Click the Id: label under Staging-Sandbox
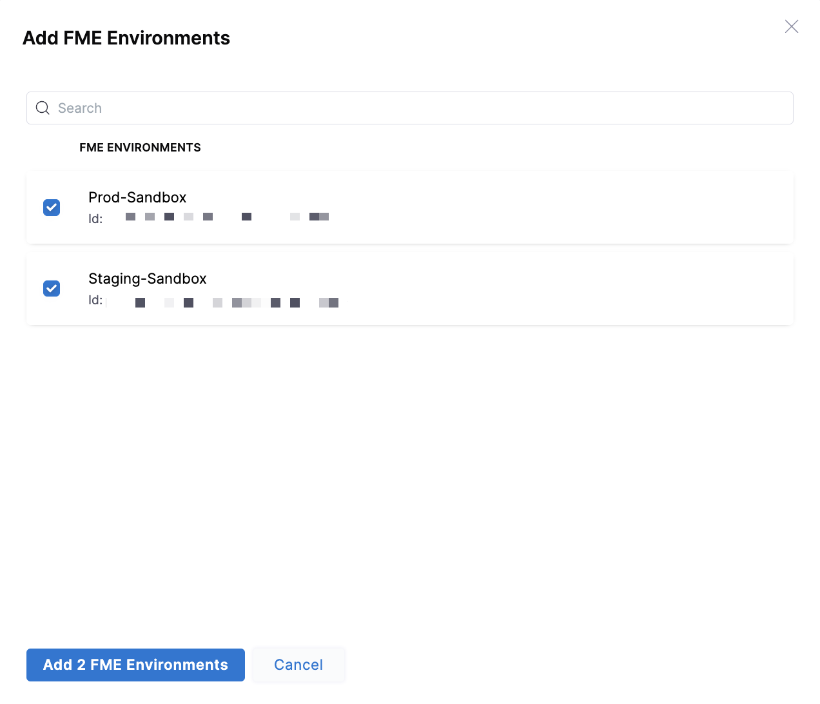The image size is (820, 704). tap(95, 300)
